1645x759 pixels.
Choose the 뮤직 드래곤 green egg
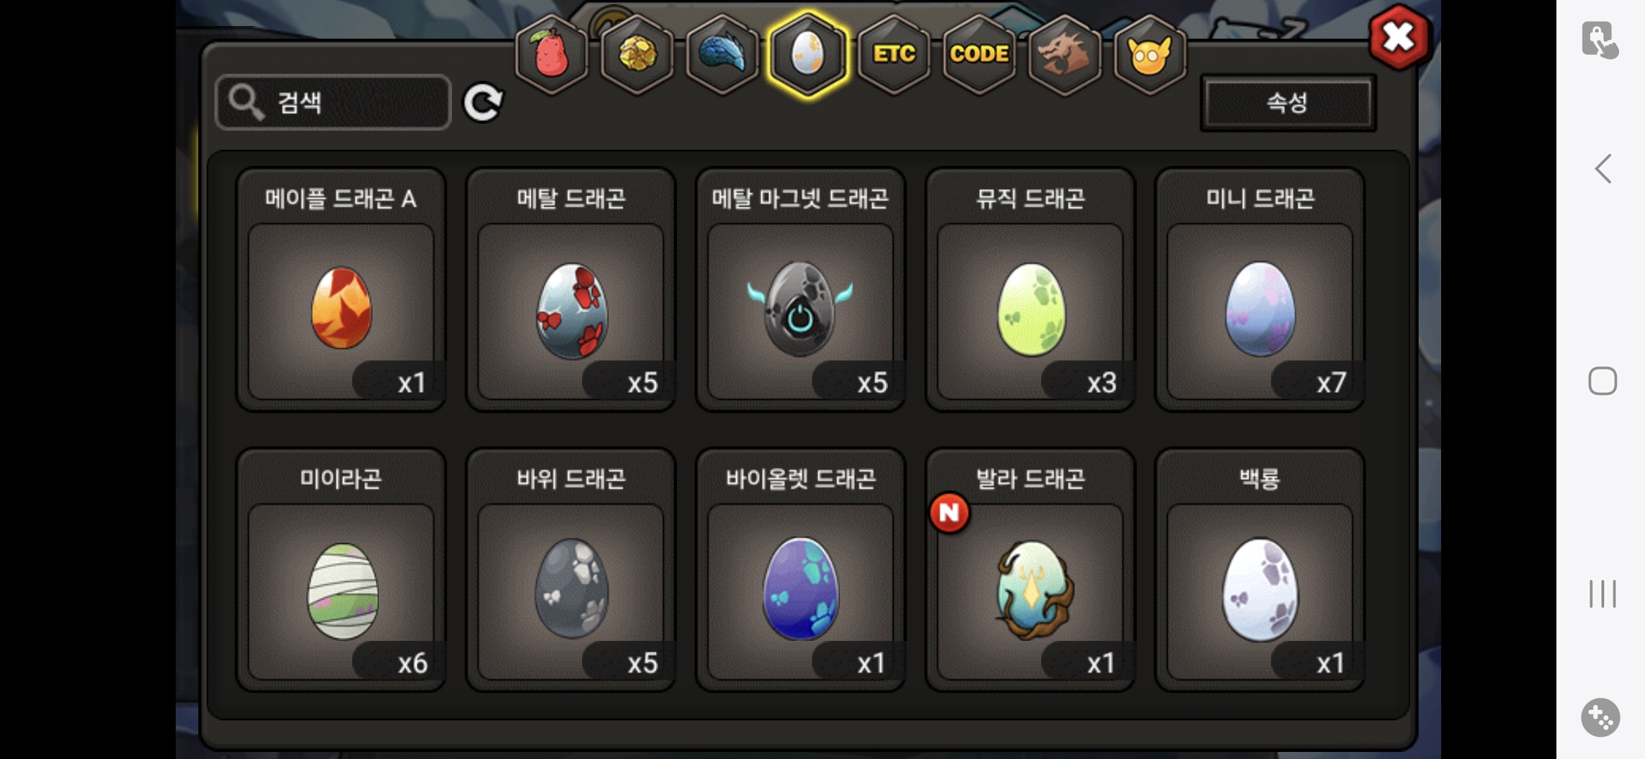pyautogui.click(x=1031, y=290)
